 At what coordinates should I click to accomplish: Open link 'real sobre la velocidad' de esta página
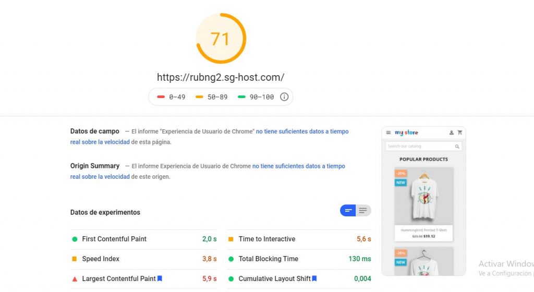tap(100, 142)
